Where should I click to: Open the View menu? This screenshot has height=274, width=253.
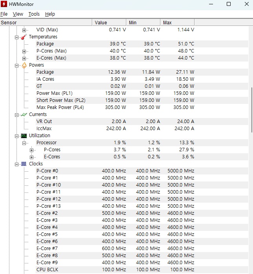pyautogui.click(x=18, y=14)
